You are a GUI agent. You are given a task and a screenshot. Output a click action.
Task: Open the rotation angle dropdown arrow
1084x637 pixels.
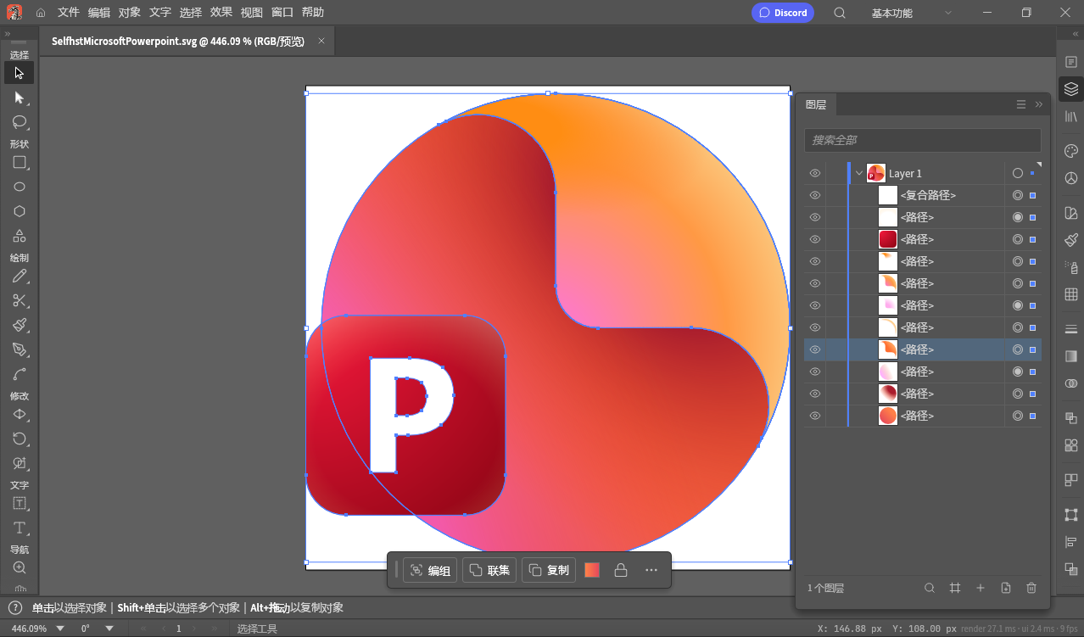[x=109, y=629]
